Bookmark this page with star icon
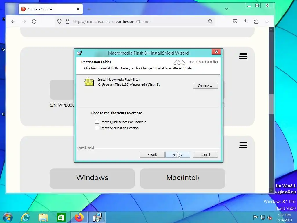297x223 pixels. pyautogui.click(x=210, y=21)
